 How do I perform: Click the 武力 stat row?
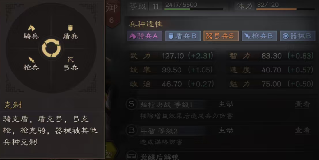[171, 56]
